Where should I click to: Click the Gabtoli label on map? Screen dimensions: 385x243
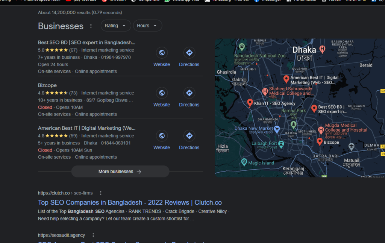click(239, 82)
